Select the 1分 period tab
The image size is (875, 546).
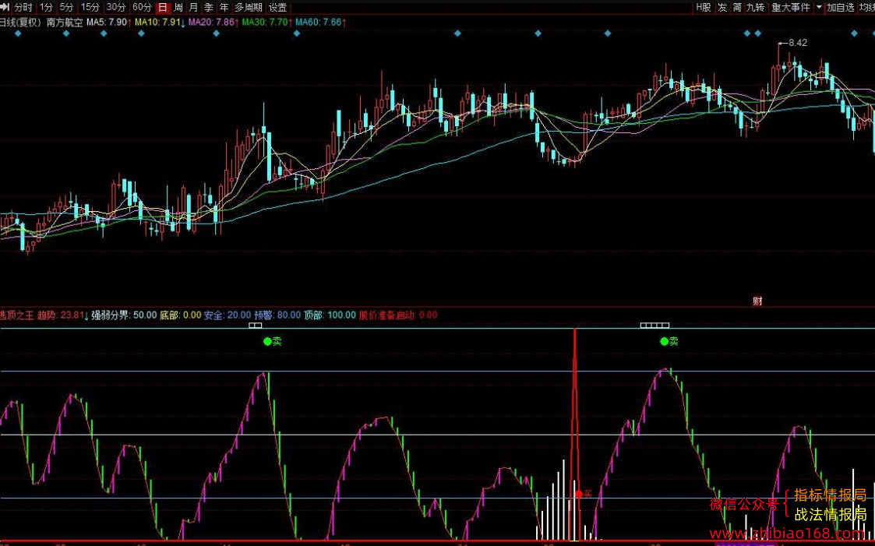tap(46, 7)
